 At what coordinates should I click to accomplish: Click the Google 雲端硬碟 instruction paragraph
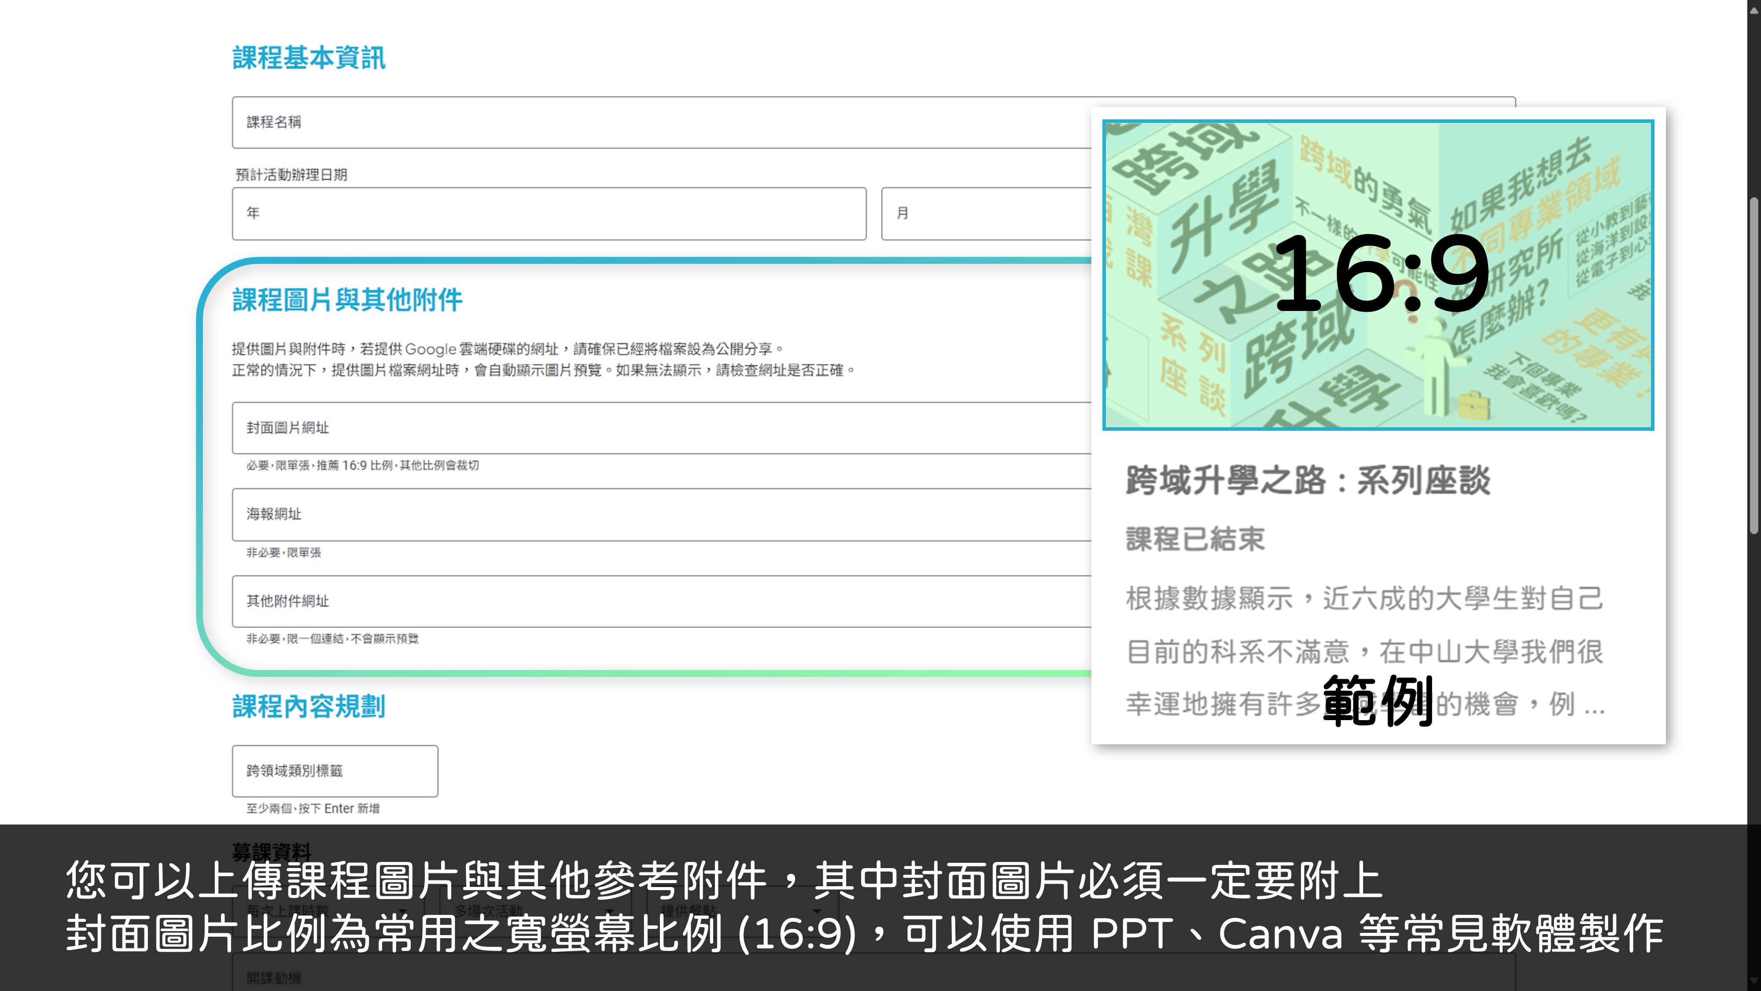543,360
